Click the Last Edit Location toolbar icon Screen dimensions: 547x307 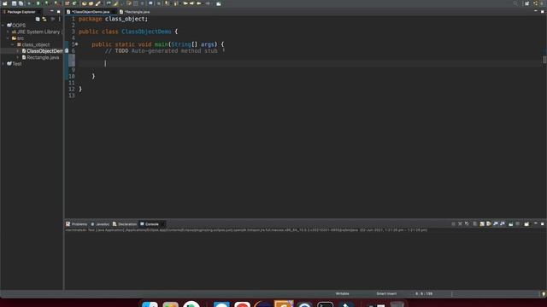[185, 3]
